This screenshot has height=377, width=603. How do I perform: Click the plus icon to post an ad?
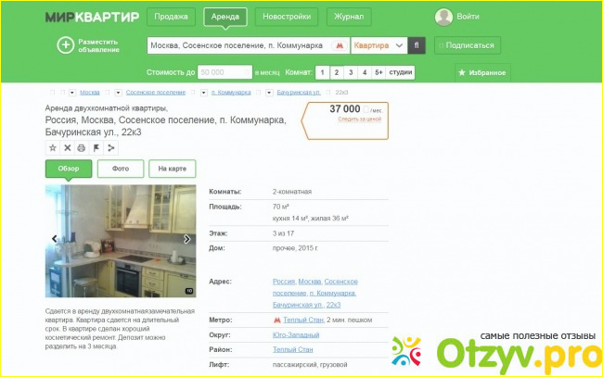pos(65,45)
